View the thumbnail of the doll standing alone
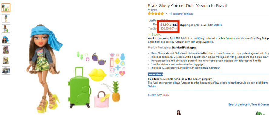 pos(6,18)
